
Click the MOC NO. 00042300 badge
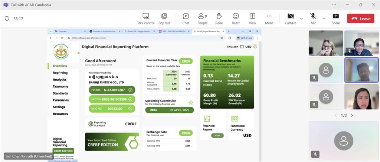[x=112, y=109]
